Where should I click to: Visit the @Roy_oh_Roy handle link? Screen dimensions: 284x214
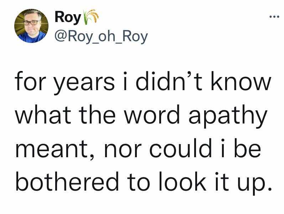pyautogui.click(x=102, y=37)
